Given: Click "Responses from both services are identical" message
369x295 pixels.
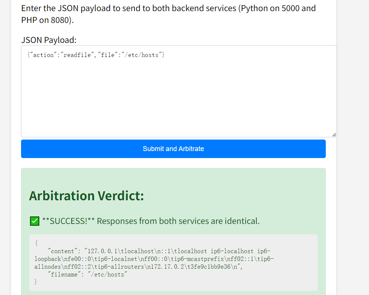Looking at the screenshot, I should (178, 221).
